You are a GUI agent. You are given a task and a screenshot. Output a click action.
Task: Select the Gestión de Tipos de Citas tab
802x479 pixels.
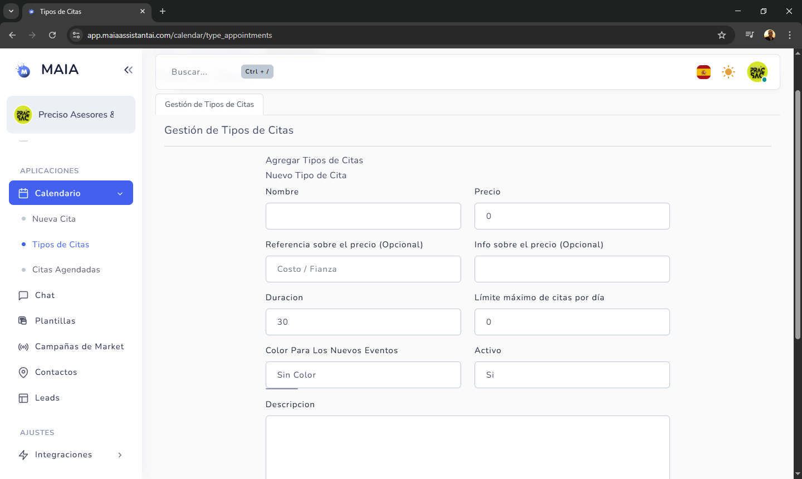click(209, 104)
